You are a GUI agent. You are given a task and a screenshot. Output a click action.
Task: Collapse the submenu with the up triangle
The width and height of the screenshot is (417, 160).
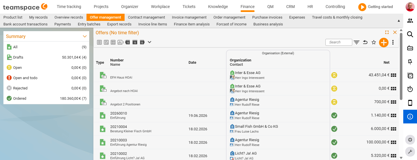[x=399, y=21]
